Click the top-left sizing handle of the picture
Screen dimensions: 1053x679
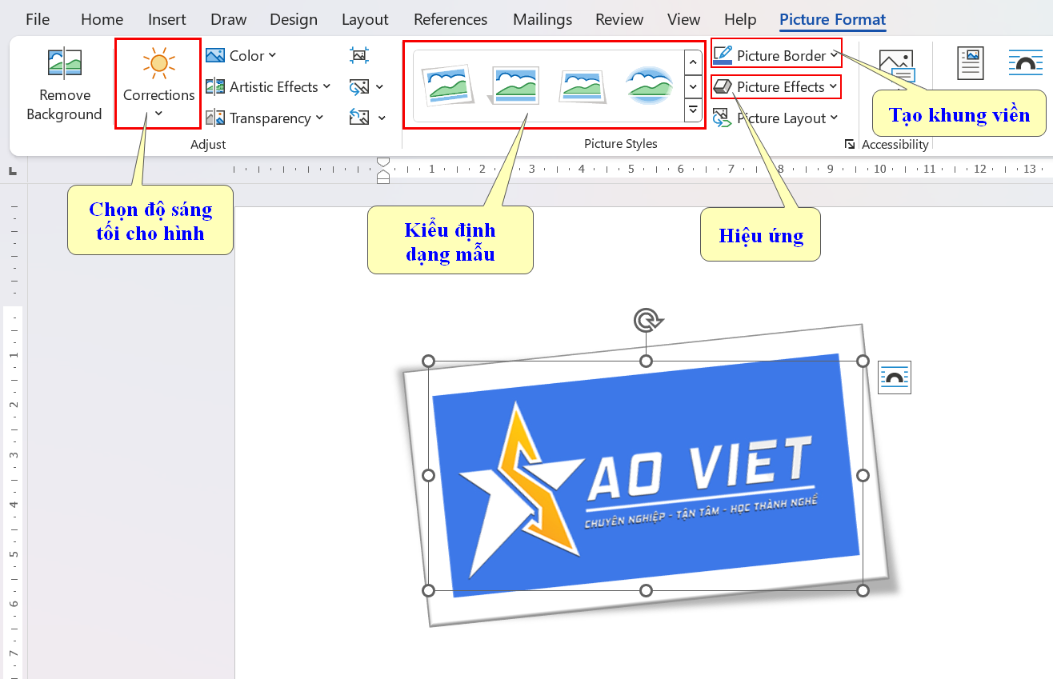(428, 361)
